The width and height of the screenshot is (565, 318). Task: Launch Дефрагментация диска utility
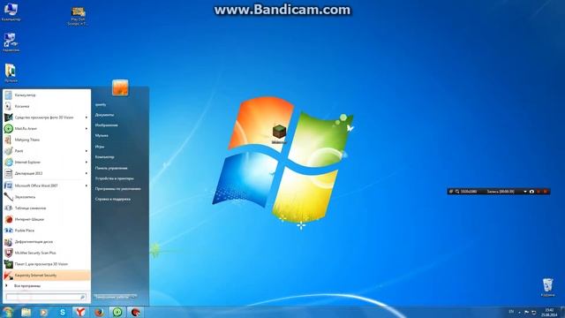46,241
